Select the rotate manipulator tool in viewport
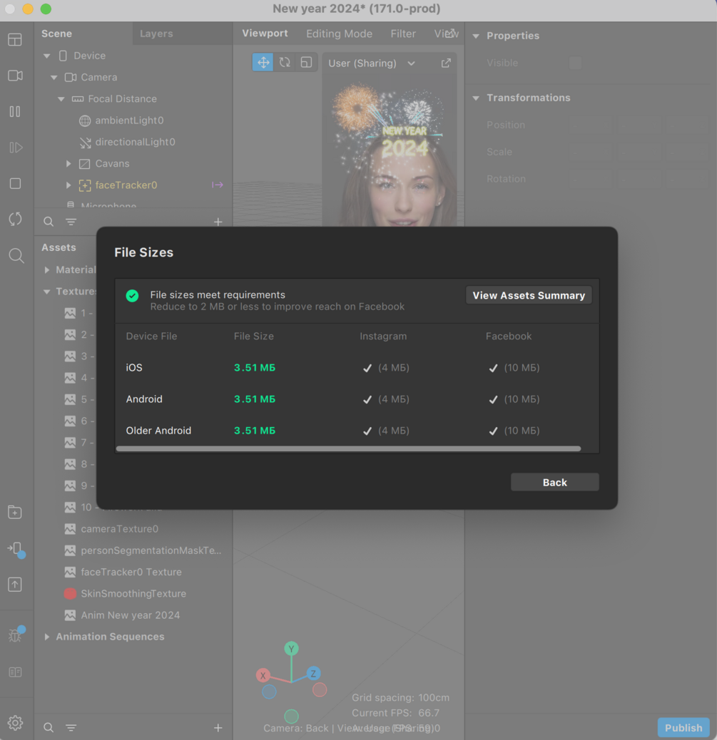 pyautogui.click(x=285, y=62)
